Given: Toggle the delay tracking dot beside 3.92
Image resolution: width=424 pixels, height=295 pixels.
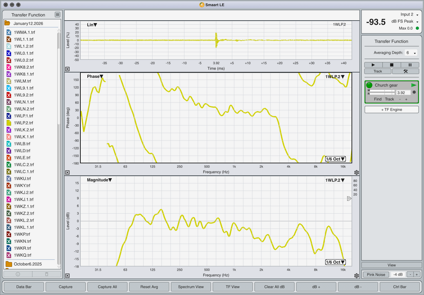Looking at the screenshot, I should click(x=414, y=92).
